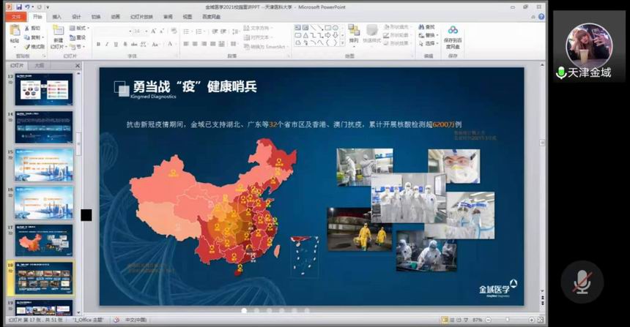Click the Bullets list icon

point(188,31)
